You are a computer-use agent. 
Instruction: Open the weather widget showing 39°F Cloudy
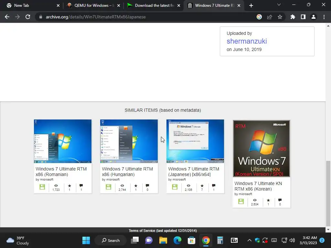pyautogui.click(x=18, y=240)
